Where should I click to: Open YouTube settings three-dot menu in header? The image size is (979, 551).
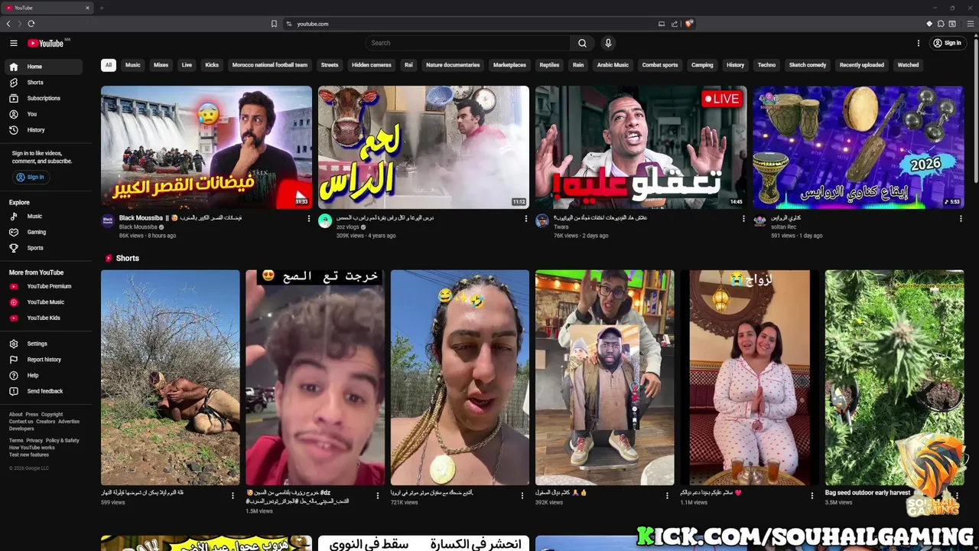pos(919,43)
